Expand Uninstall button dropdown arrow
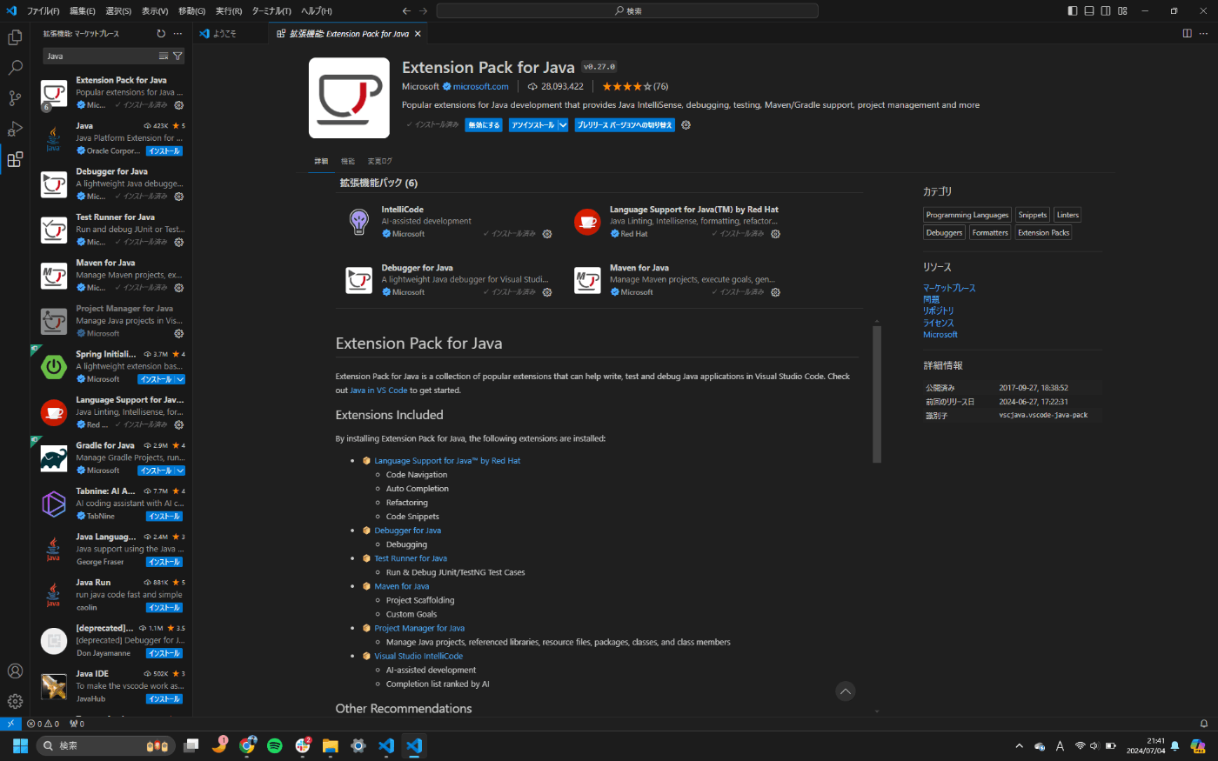Image resolution: width=1218 pixels, height=761 pixels. pos(563,125)
